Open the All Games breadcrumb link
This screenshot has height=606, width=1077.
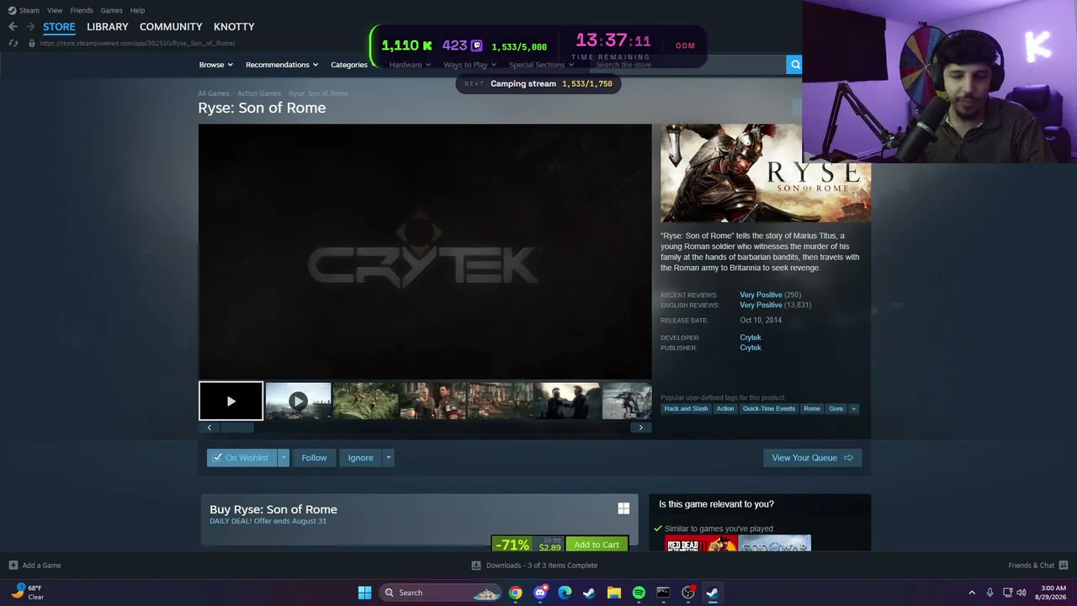[x=214, y=93]
